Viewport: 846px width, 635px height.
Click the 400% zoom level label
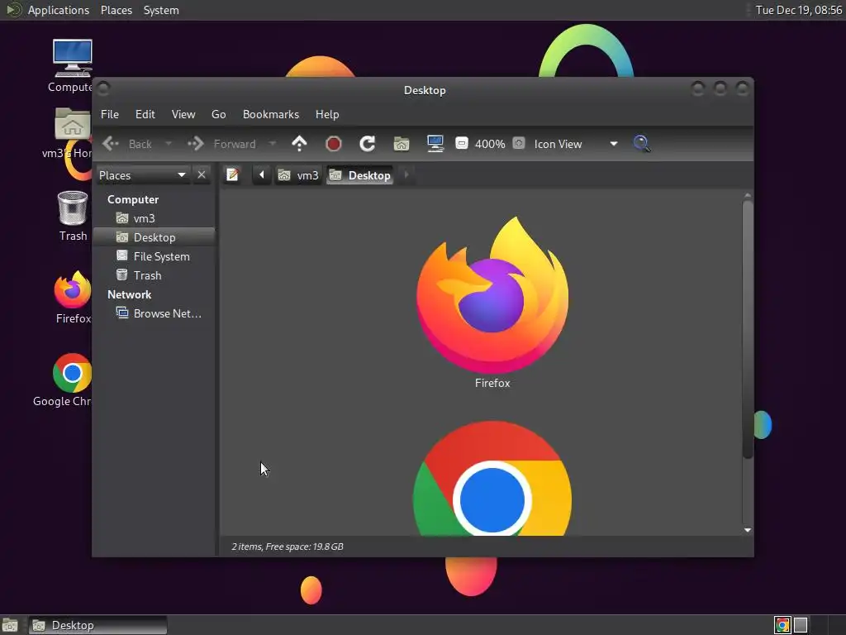pos(490,144)
